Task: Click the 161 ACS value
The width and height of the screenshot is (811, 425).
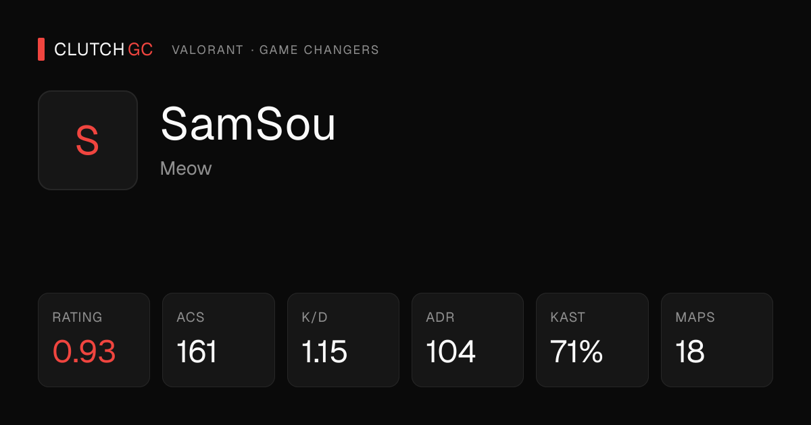Action: coord(197,352)
